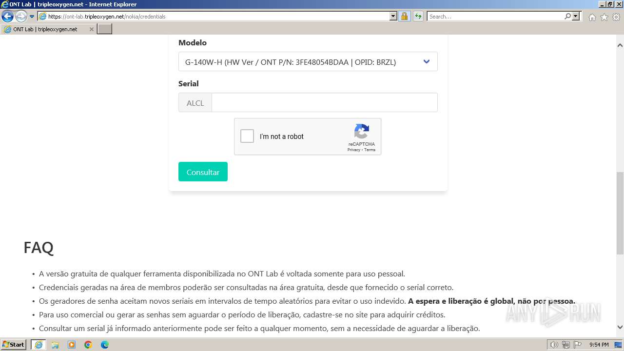The width and height of the screenshot is (624, 351).
Task: Click the Consultar button
Action: [x=203, y=172]
